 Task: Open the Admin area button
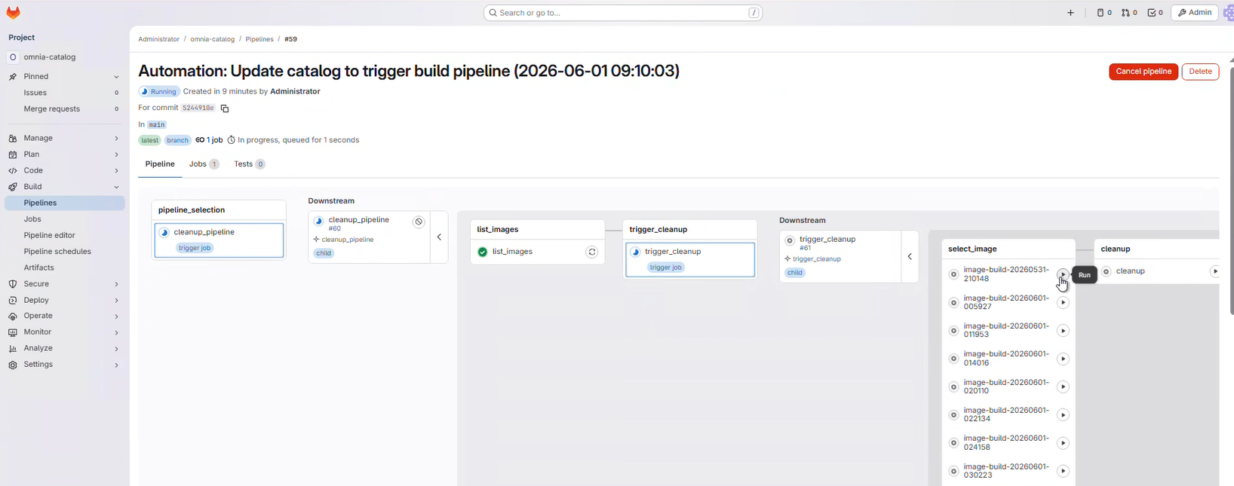[1195, 13]
